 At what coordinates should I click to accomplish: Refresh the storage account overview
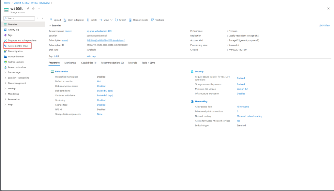pos(121,20)
